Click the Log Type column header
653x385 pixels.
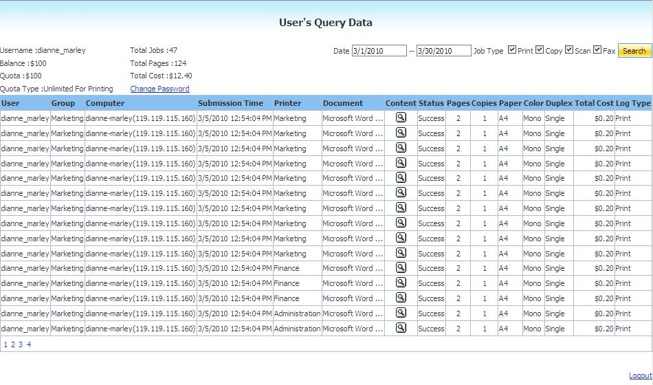[633, 103]
